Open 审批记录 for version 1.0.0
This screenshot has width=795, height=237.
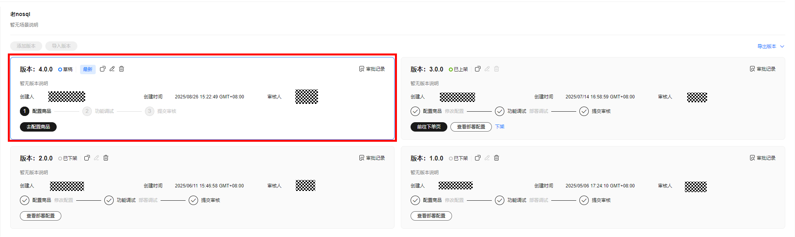763,158
